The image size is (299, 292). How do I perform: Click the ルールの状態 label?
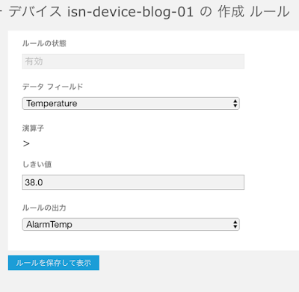pos(44,43)
